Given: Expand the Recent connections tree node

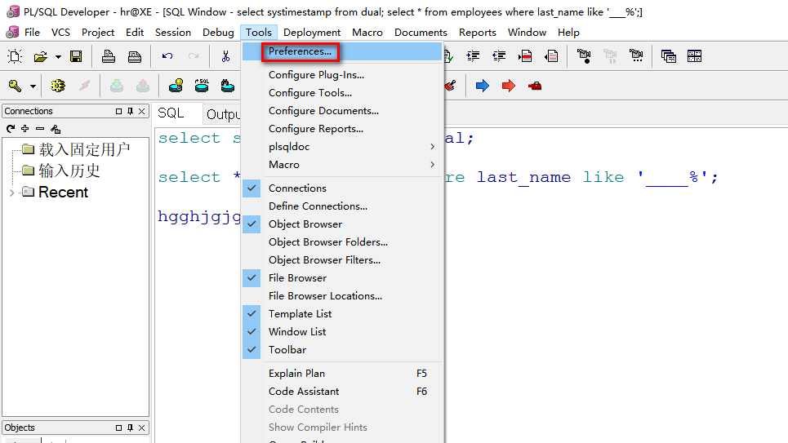Looking at the screenshot, I should tap(11, 193).
